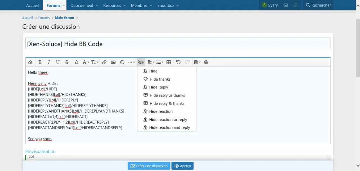The height and width of the screenshot is (171, 360).
Task: Apply bold formatting in the editor
Action: click(40, 62)
